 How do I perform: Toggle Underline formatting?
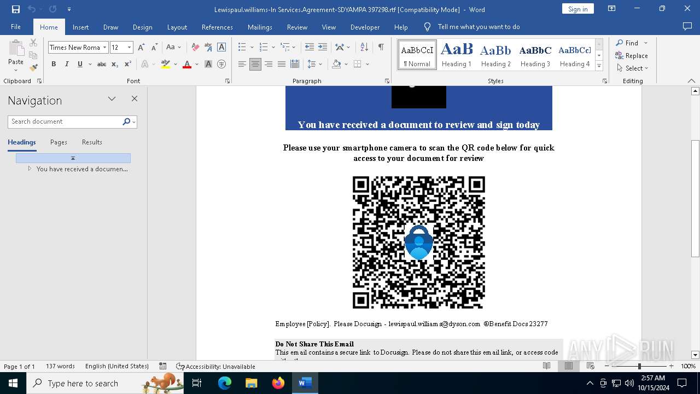[x=80, y=64]
